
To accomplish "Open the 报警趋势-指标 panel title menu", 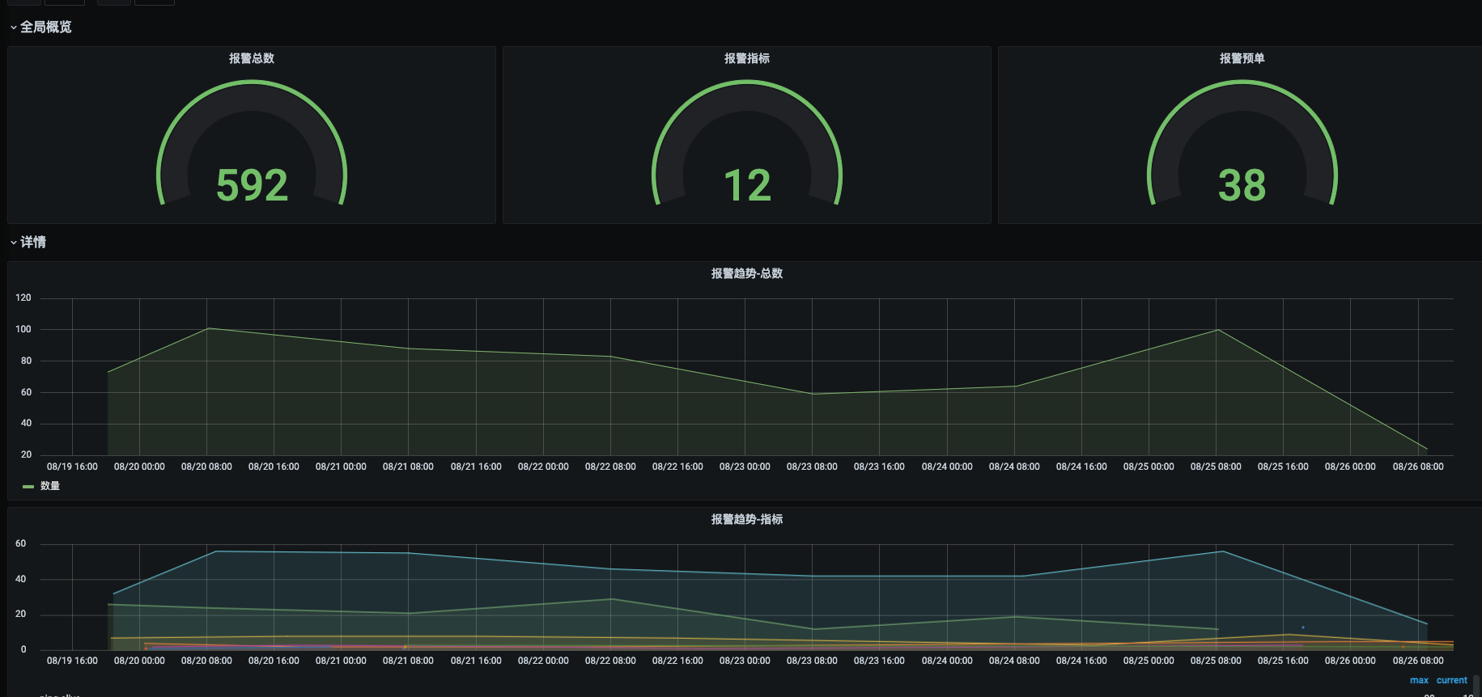I will [746, 519].
